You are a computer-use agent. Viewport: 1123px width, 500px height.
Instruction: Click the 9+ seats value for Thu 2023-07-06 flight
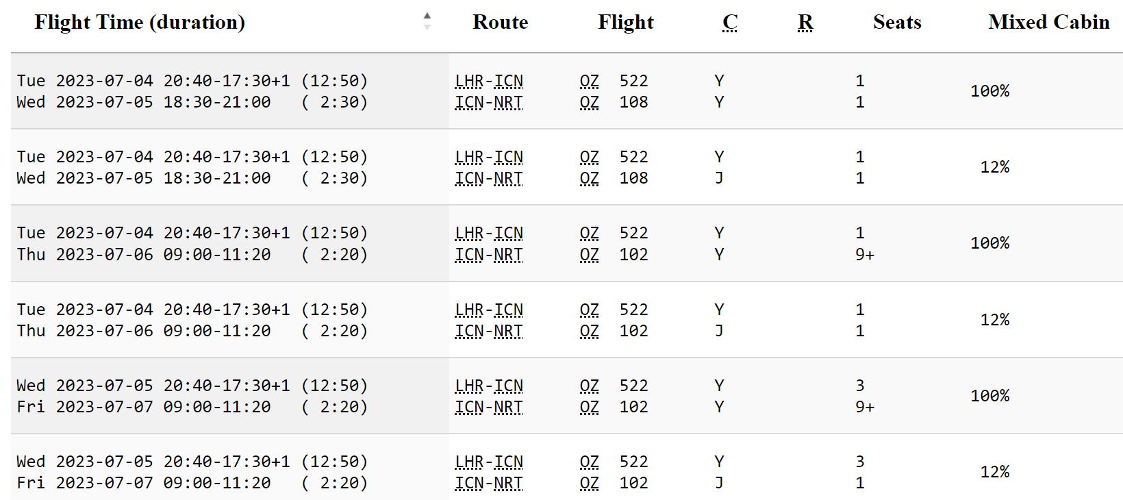864,255
